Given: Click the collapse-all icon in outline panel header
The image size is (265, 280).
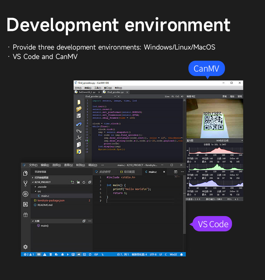Looking at the screenshot, I should 84,221.
